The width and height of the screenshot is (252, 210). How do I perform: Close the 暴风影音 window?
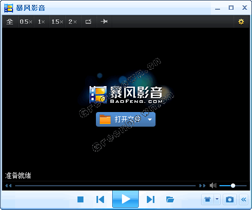244,8
